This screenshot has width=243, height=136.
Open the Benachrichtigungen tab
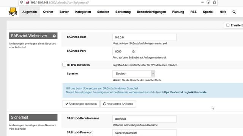click(151, 12)
